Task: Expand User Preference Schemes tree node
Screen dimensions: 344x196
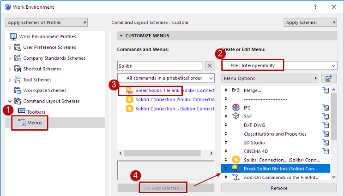Action: pyautogui.click(x=10, y=48)
